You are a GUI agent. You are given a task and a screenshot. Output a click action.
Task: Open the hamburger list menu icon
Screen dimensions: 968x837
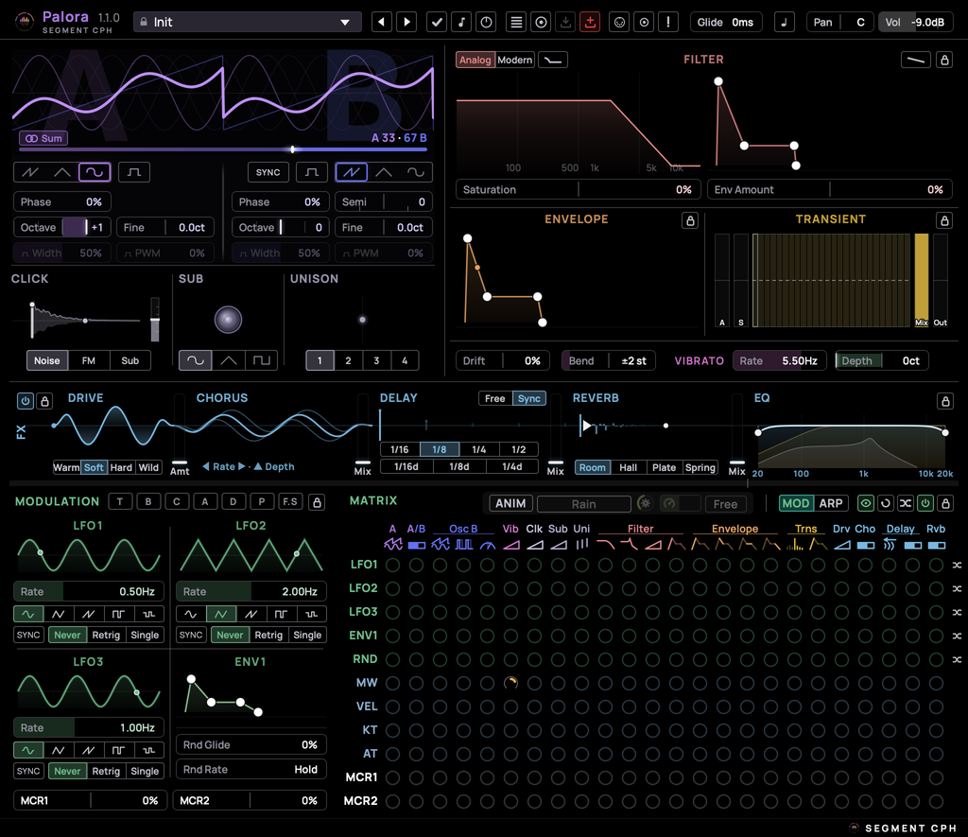click(x=516, y=23)
